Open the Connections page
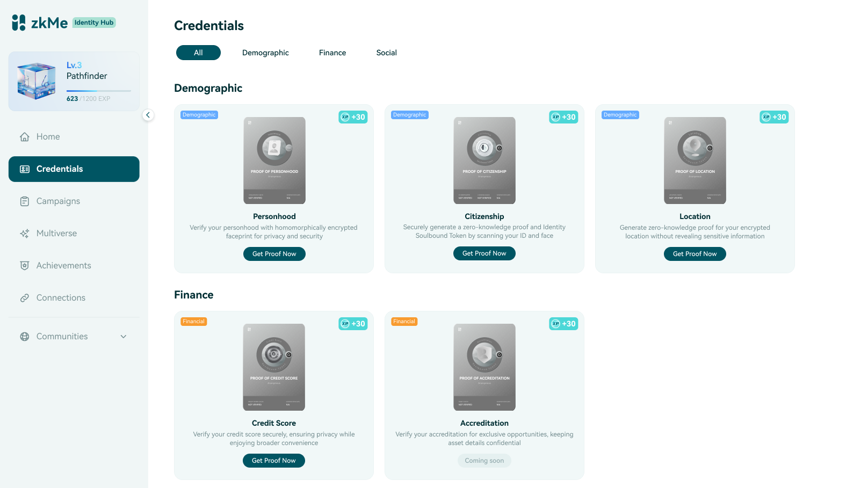 click(x=60, y=297)
